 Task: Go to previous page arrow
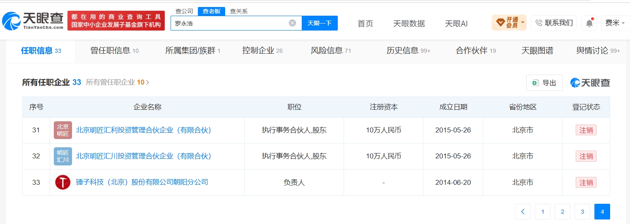pos(523,212)
